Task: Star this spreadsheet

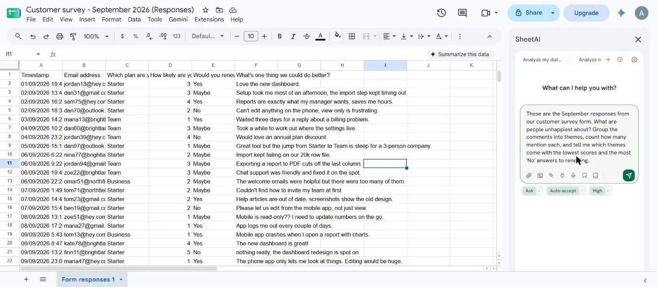Action: click(x=205, y=10)
